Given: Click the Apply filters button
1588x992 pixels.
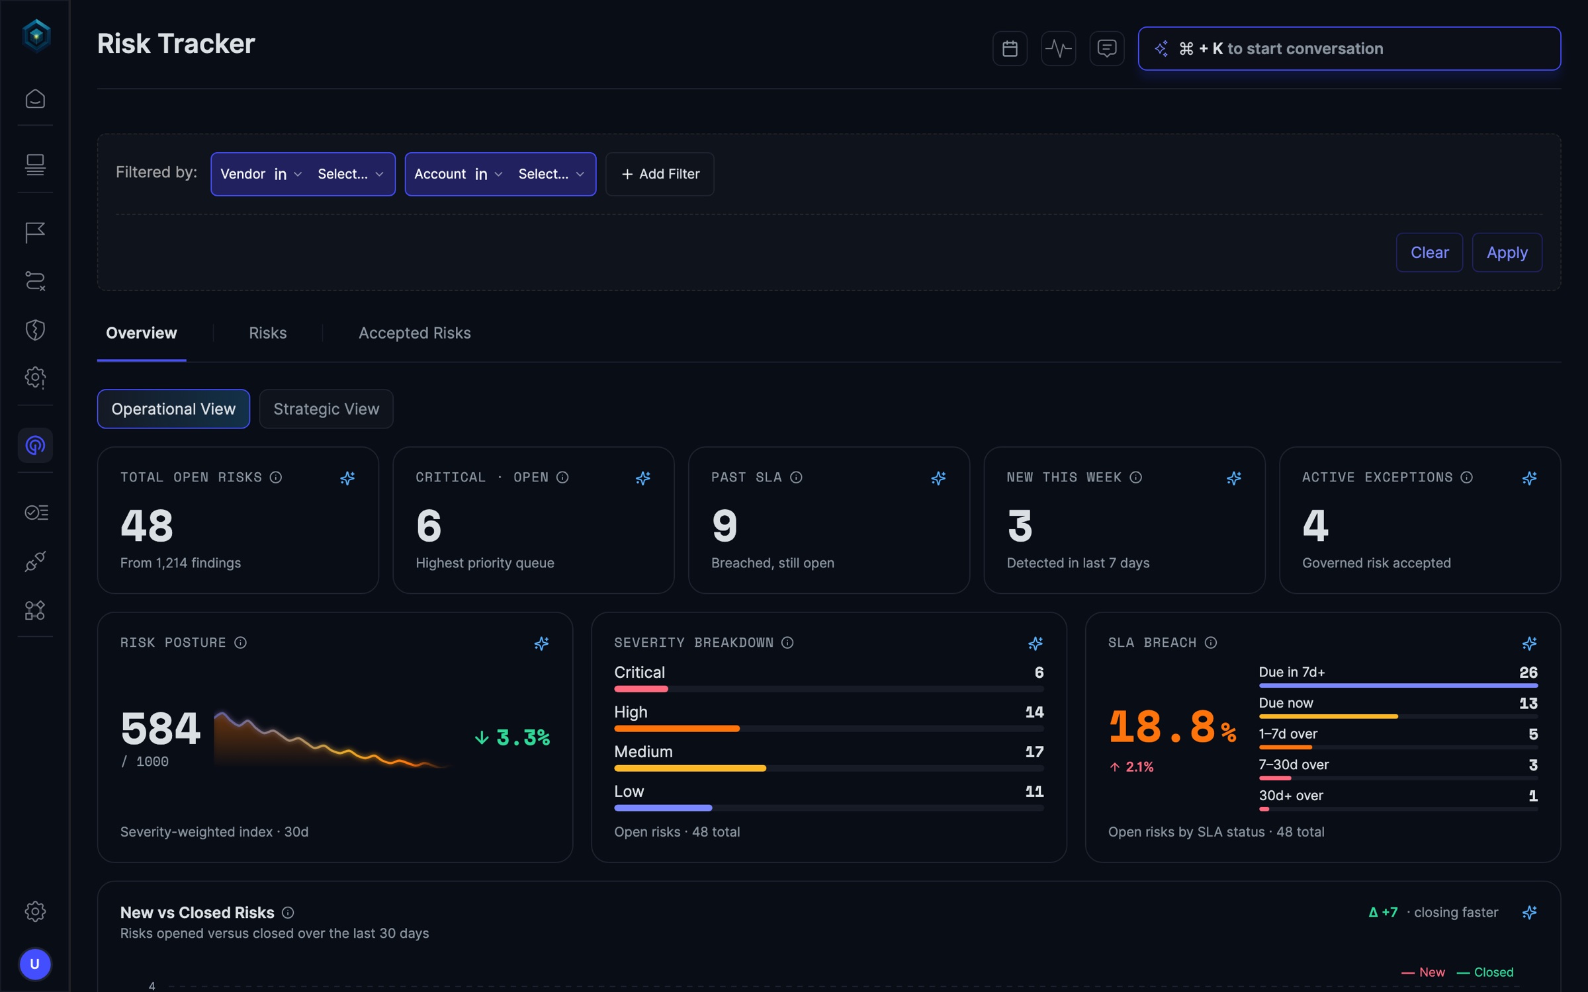Looking at the screenshot, I should tap(1507, 253).
